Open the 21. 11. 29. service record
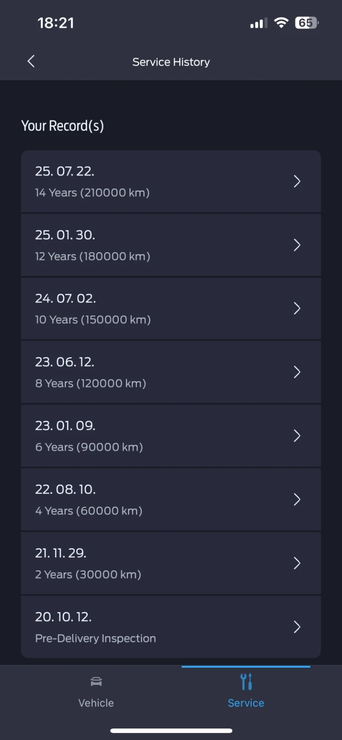The image size is (342, 740). point(61,553)
